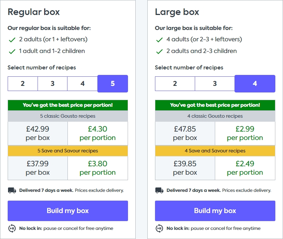This screenshot has width=283, height=239.
Task: Select 3 recipes for the Large box
Action: click(215, 84)
